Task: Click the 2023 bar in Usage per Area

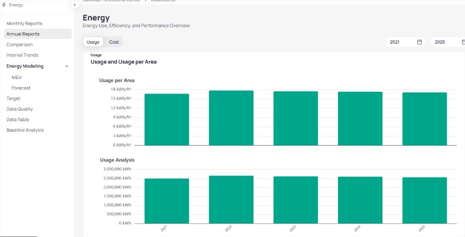Action: pos(296,118)
